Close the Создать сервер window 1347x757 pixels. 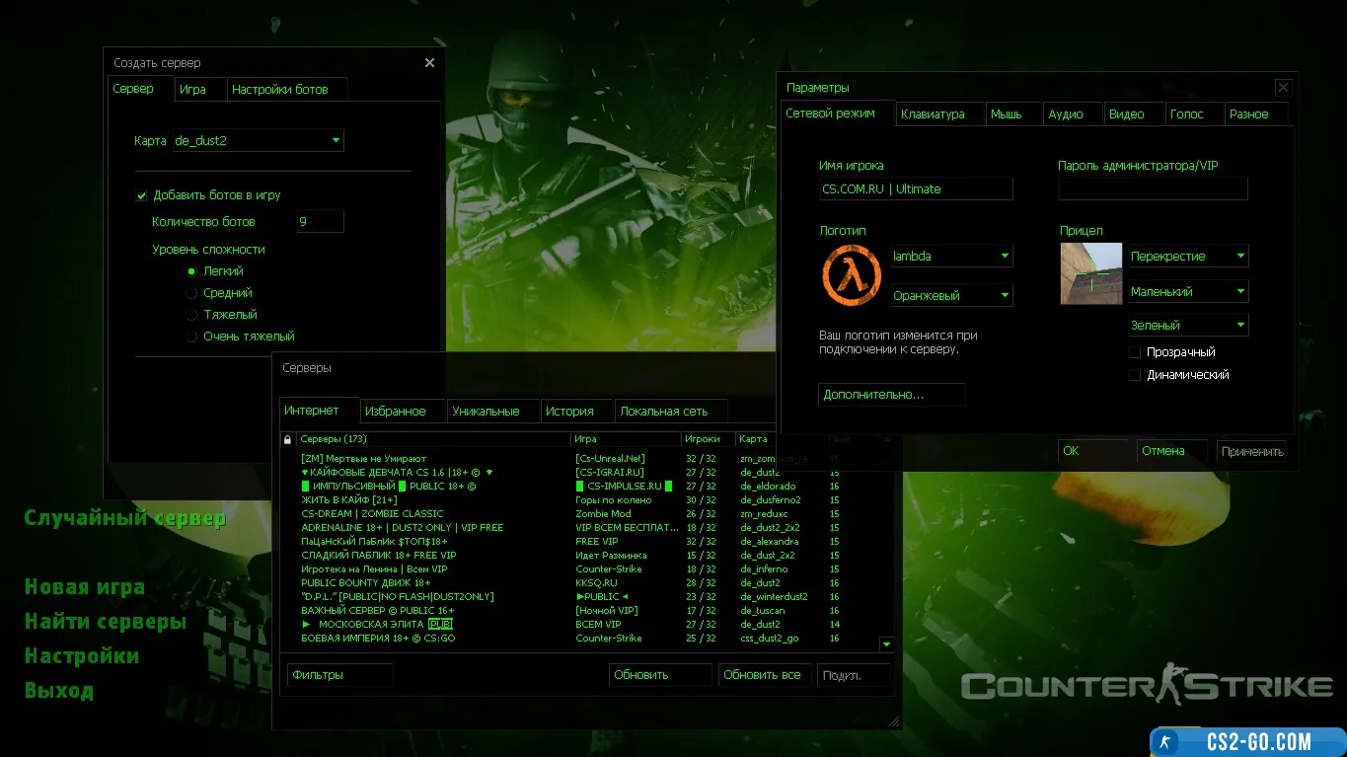point(429,63)
